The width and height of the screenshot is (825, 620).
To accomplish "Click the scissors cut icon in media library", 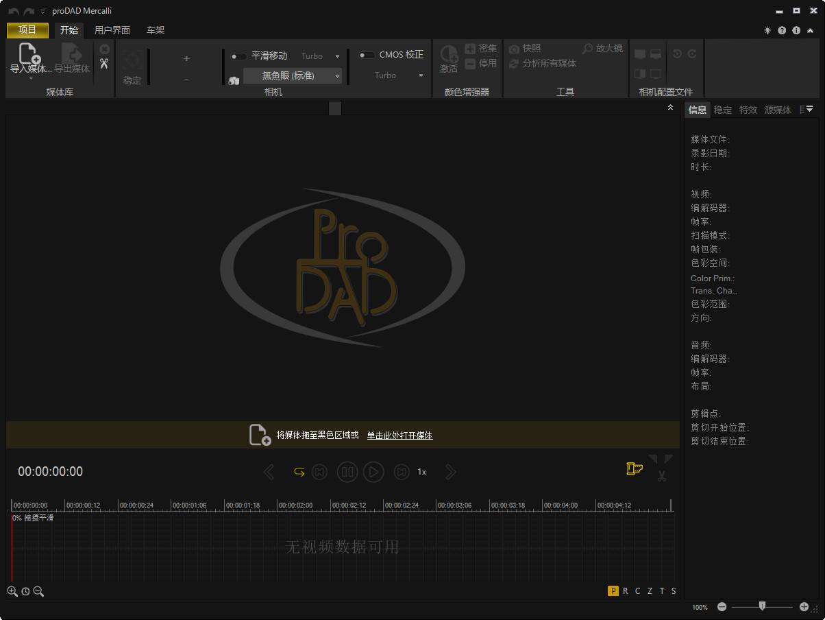I will pos(104,64).
